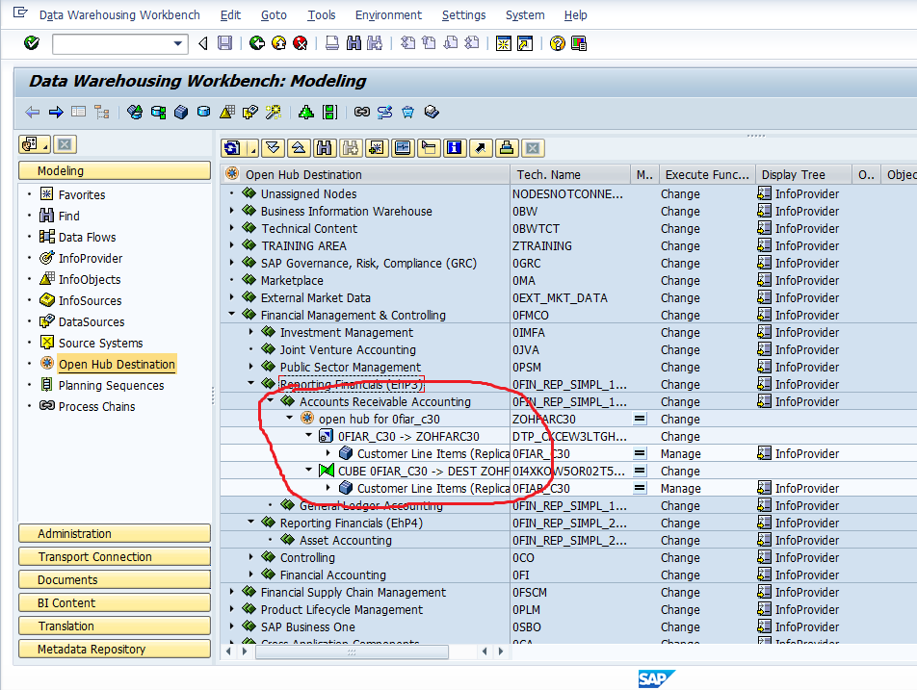The width and height of the screenshot is (917, 690).
Task: Click the Print icon in top toolbar
Action: pos(332,43)
